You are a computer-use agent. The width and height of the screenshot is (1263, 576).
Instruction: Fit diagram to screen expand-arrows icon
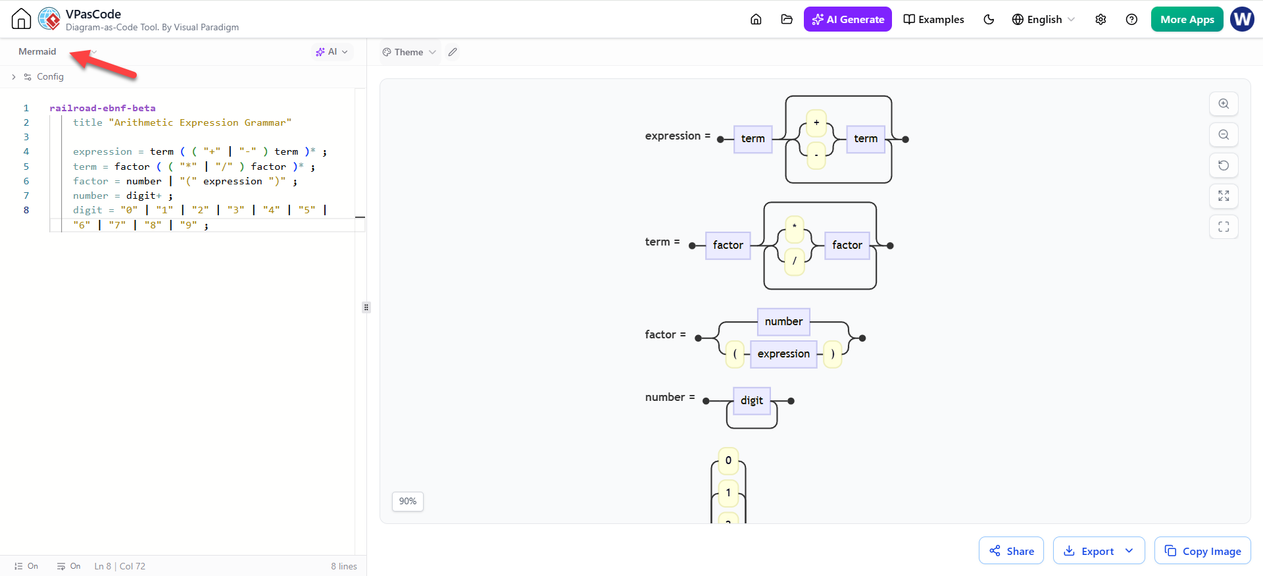tap(1224, 196)
